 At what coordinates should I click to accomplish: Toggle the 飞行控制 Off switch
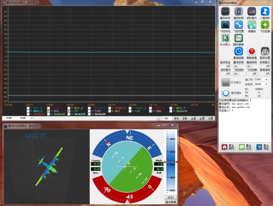(x=252, y=74)
